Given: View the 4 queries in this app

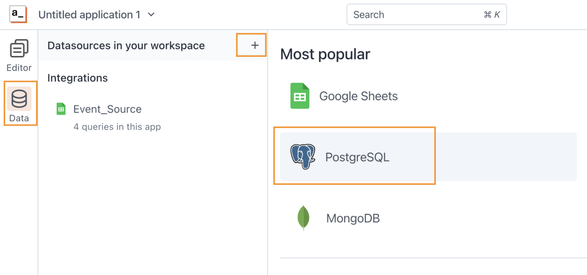Looking at the screenshot, I should (116, 126).
